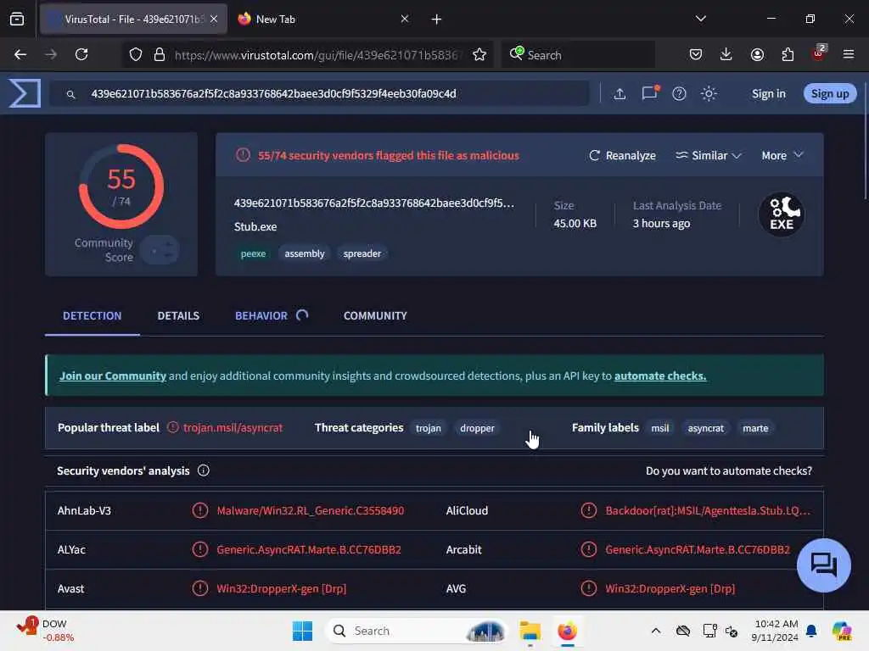Switch to the New Tab tab

coord(324,19)
